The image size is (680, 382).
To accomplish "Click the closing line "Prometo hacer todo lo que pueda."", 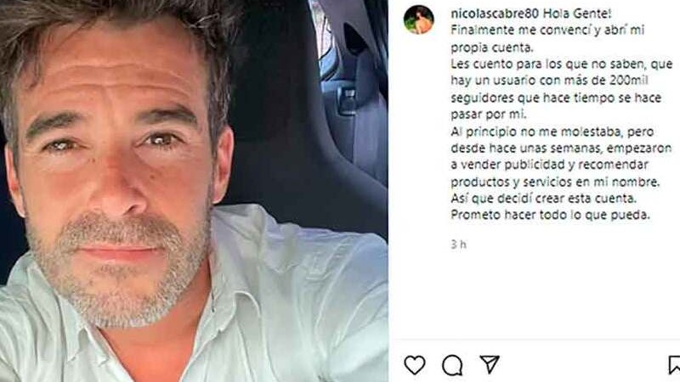I will coord(550,215).
